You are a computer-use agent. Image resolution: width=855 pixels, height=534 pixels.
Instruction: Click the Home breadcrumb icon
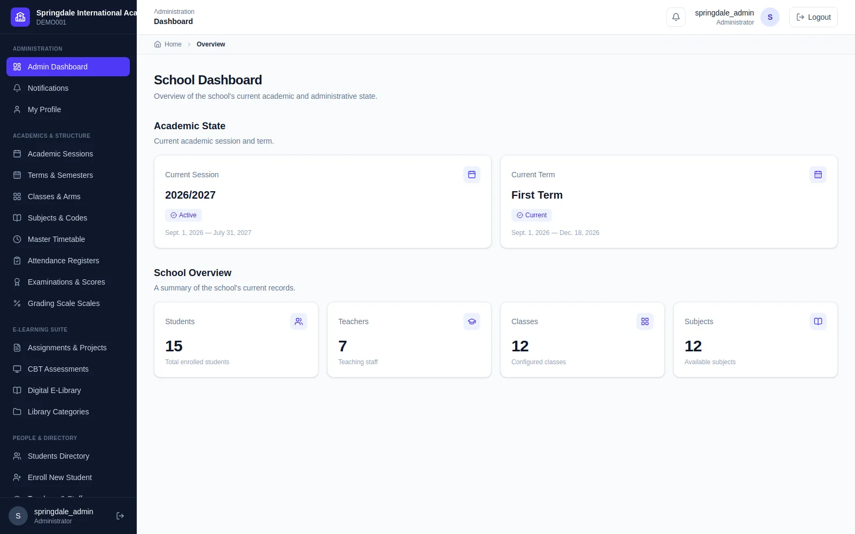158,44
